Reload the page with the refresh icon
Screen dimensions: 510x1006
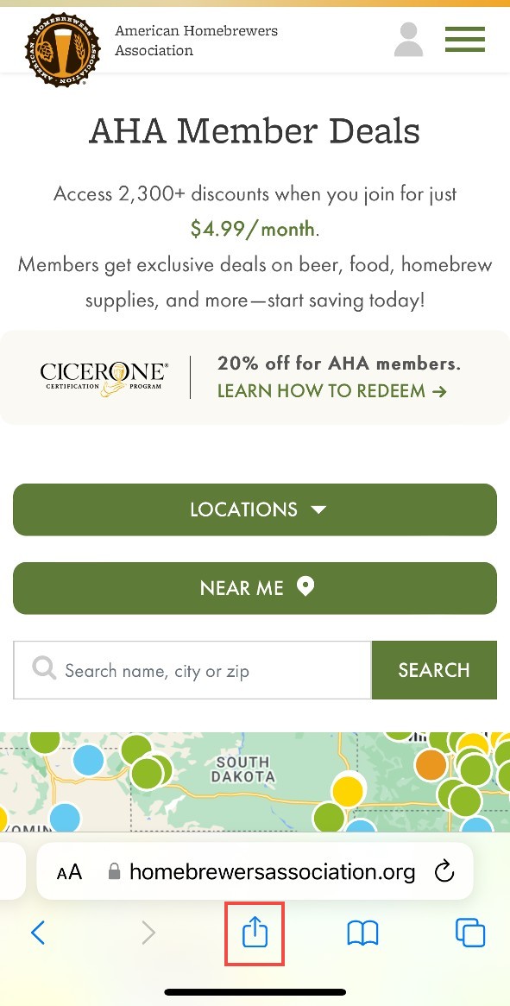(x=444, y=871)
